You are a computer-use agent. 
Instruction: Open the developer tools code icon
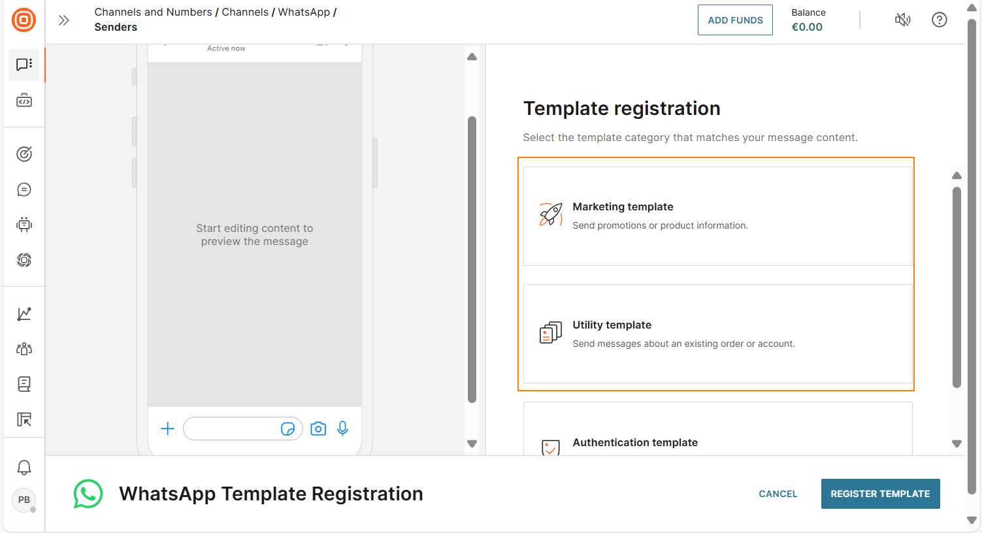[x=24, y=101]
